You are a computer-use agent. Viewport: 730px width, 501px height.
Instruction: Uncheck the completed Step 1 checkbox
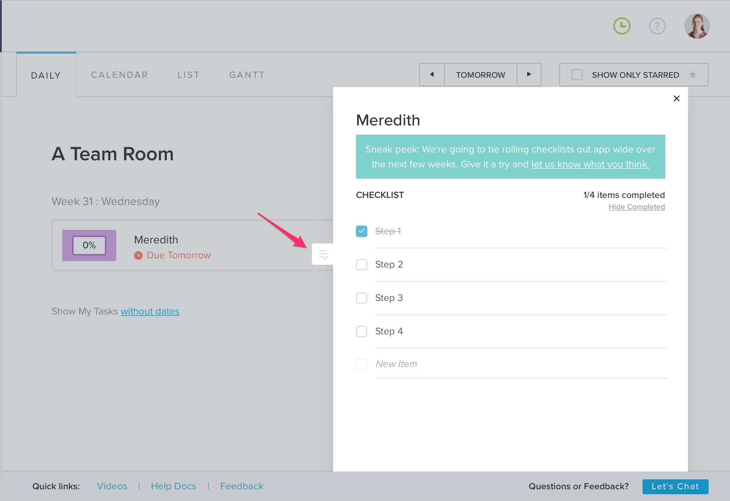click(x=361, y=231)
